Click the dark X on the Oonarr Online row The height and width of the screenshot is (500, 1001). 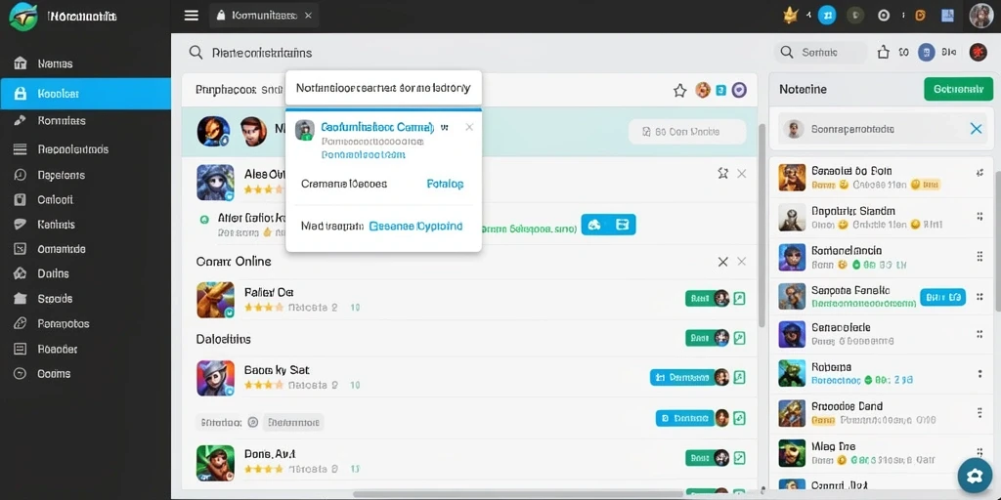pyautogui.click(x=722, y=262)
